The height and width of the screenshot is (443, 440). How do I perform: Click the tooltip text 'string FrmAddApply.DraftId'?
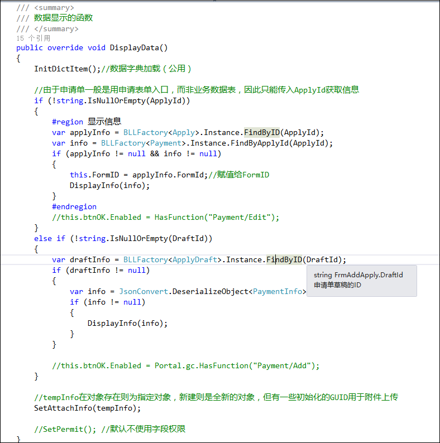click(x=358, y=275)
